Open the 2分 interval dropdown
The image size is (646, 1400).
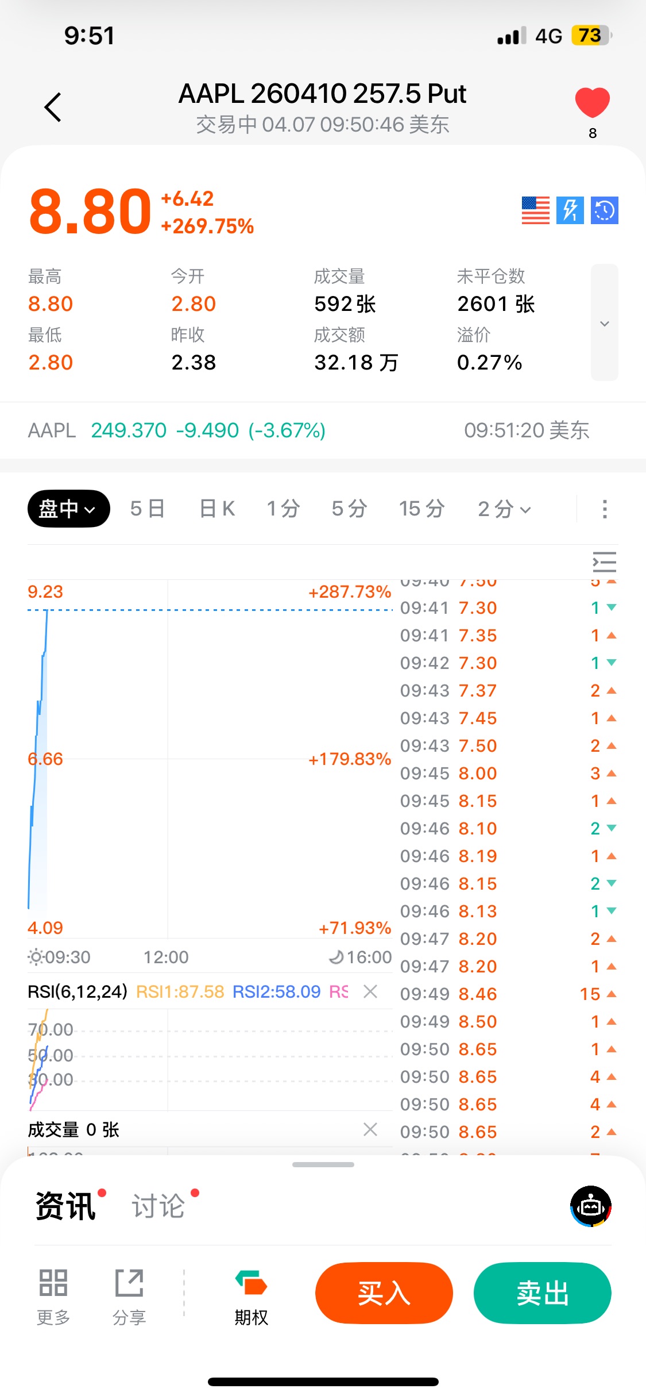pyautogui.click(x=504, y=509)
